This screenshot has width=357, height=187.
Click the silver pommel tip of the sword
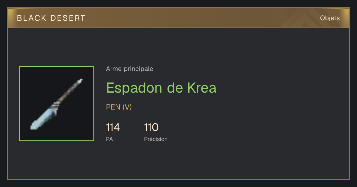[x=80, y=80]
